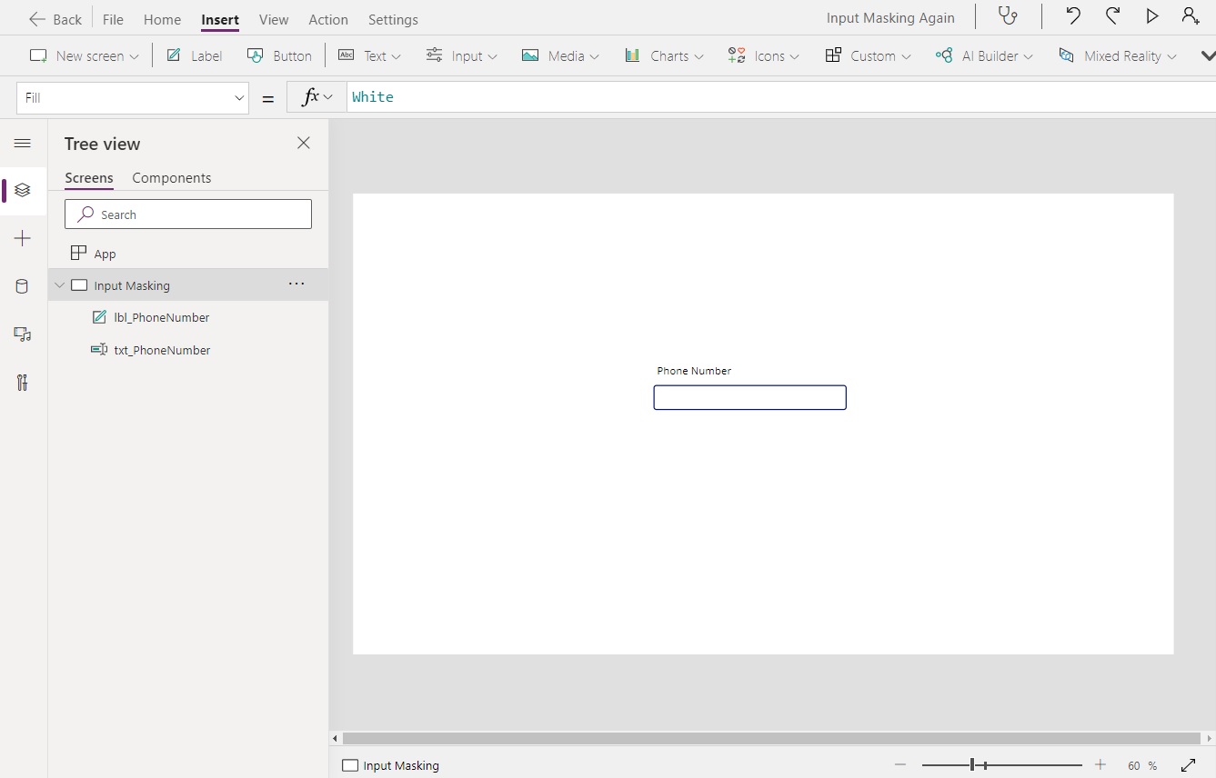Viewport: 1216px width, 778px height.
Task: Click the Insert plus sidebar icon
Action: pyautogui.click(x=23, y=238)
